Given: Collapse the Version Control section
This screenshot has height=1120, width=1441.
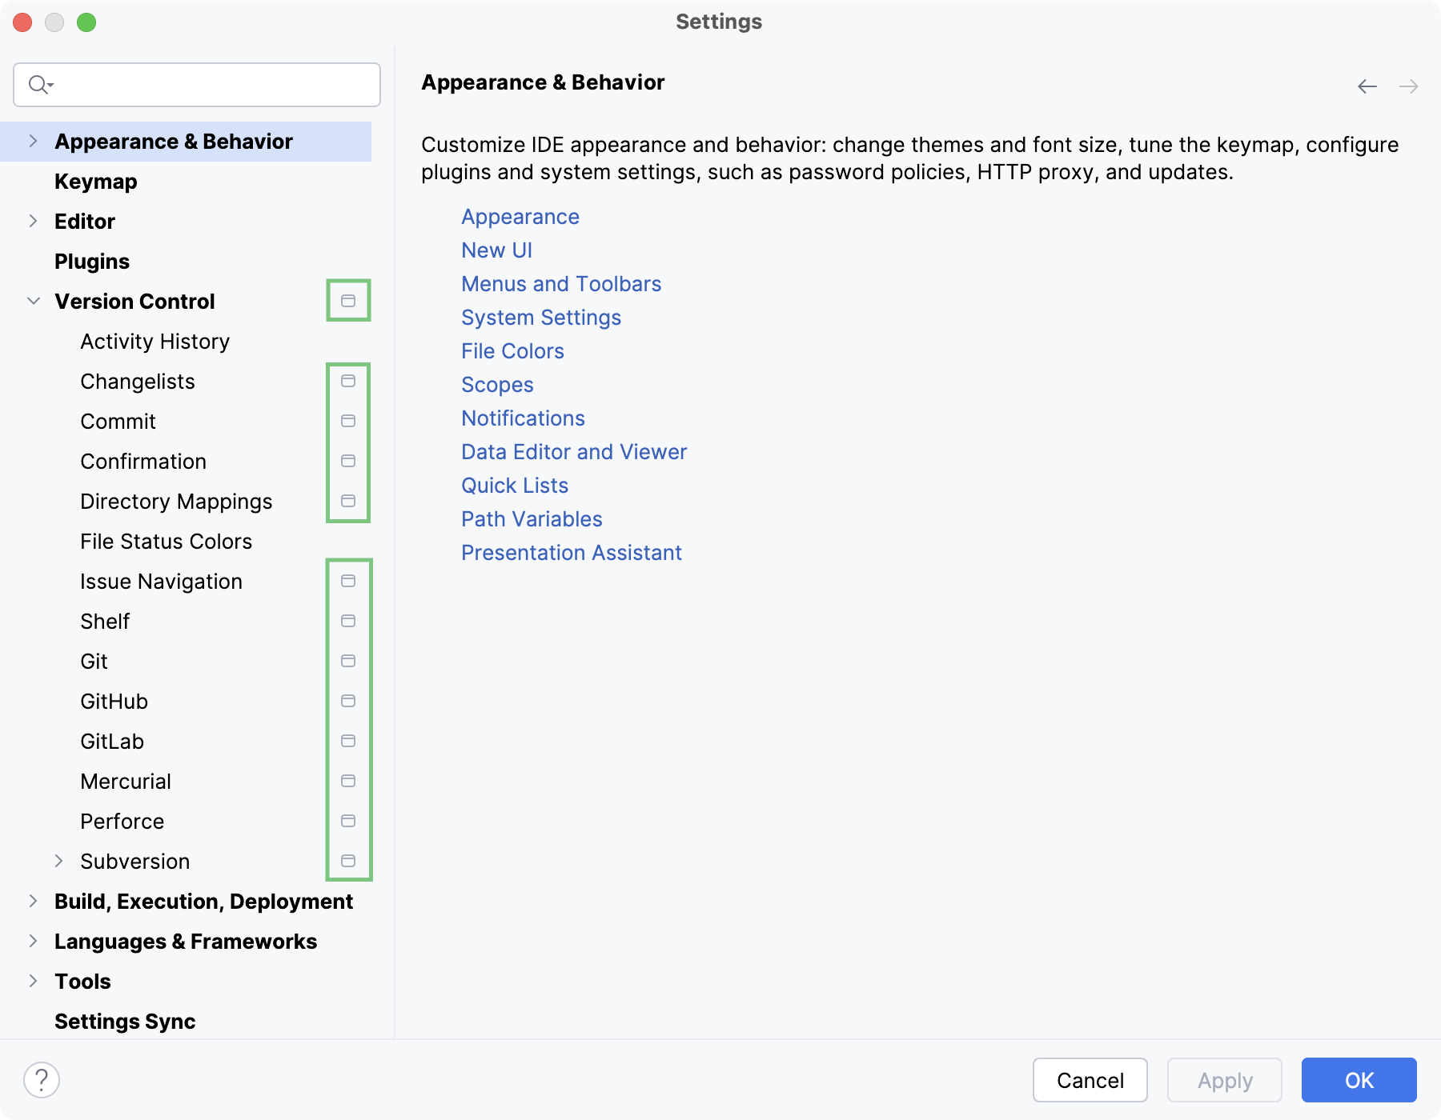Looking at the screenshot, I should point(33,301).
